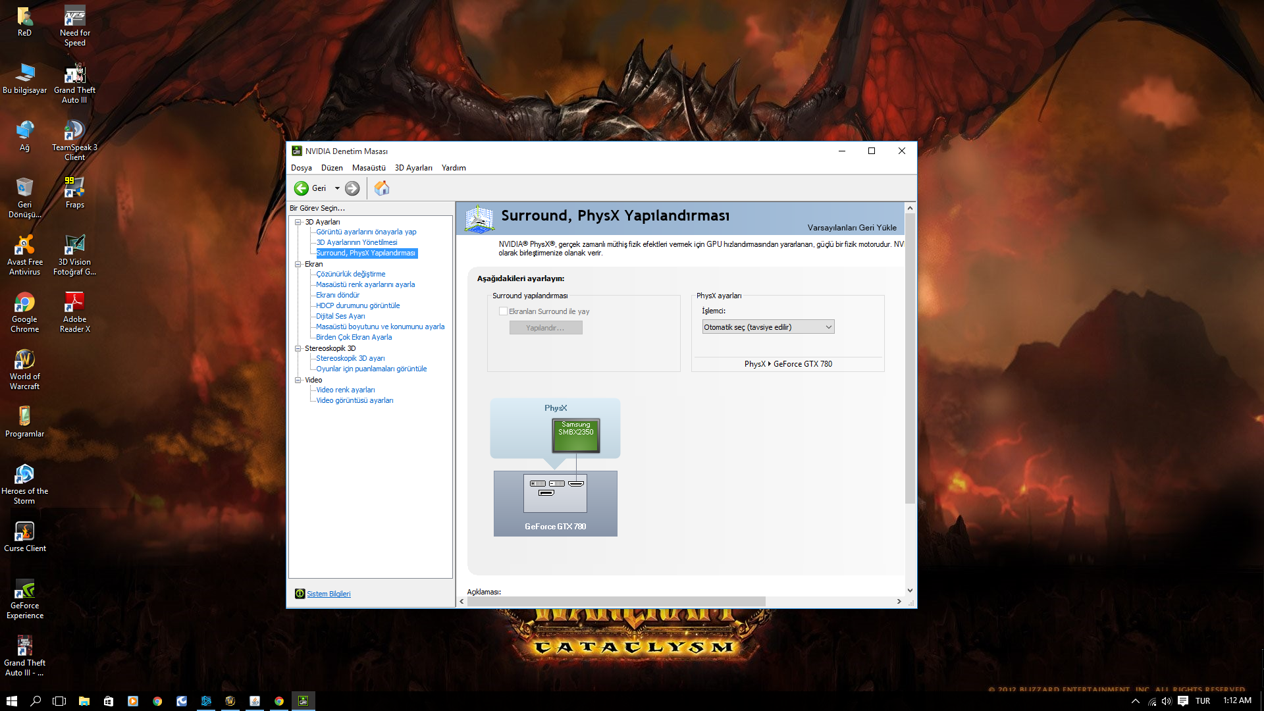Open Birden Çok Ekran Ayarla

click(x=354, y=337)
